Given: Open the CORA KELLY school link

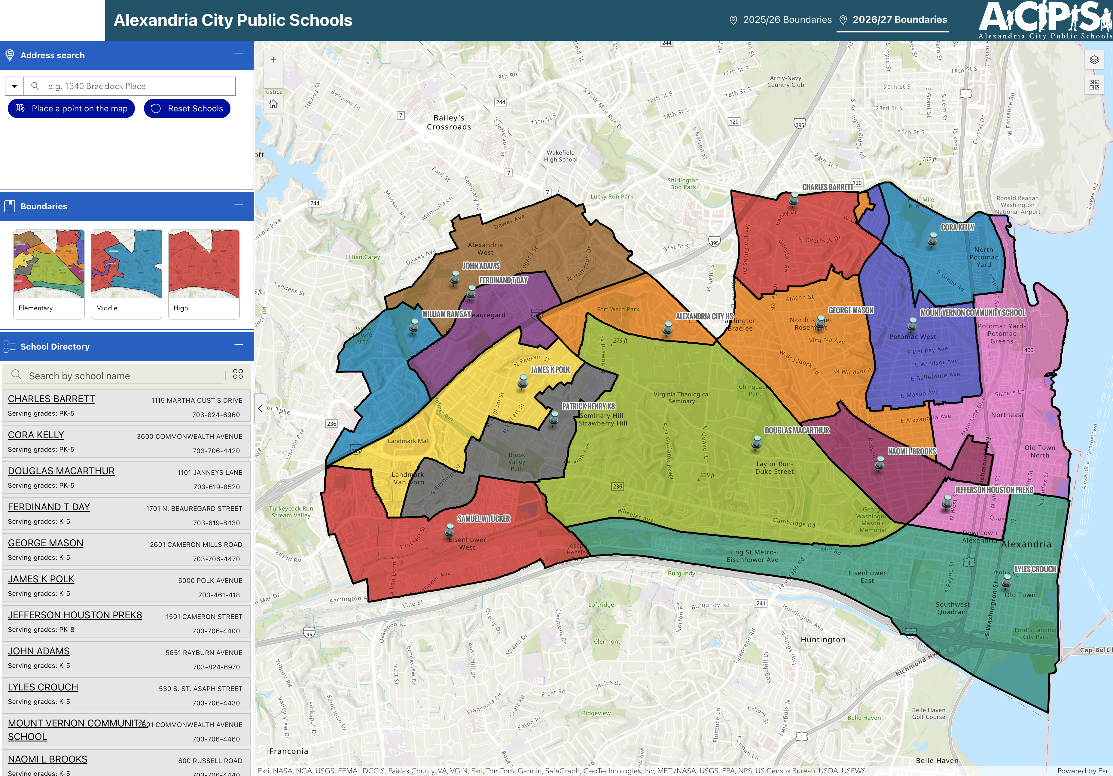Looking at the screenshot, I should tap(36, 435).
